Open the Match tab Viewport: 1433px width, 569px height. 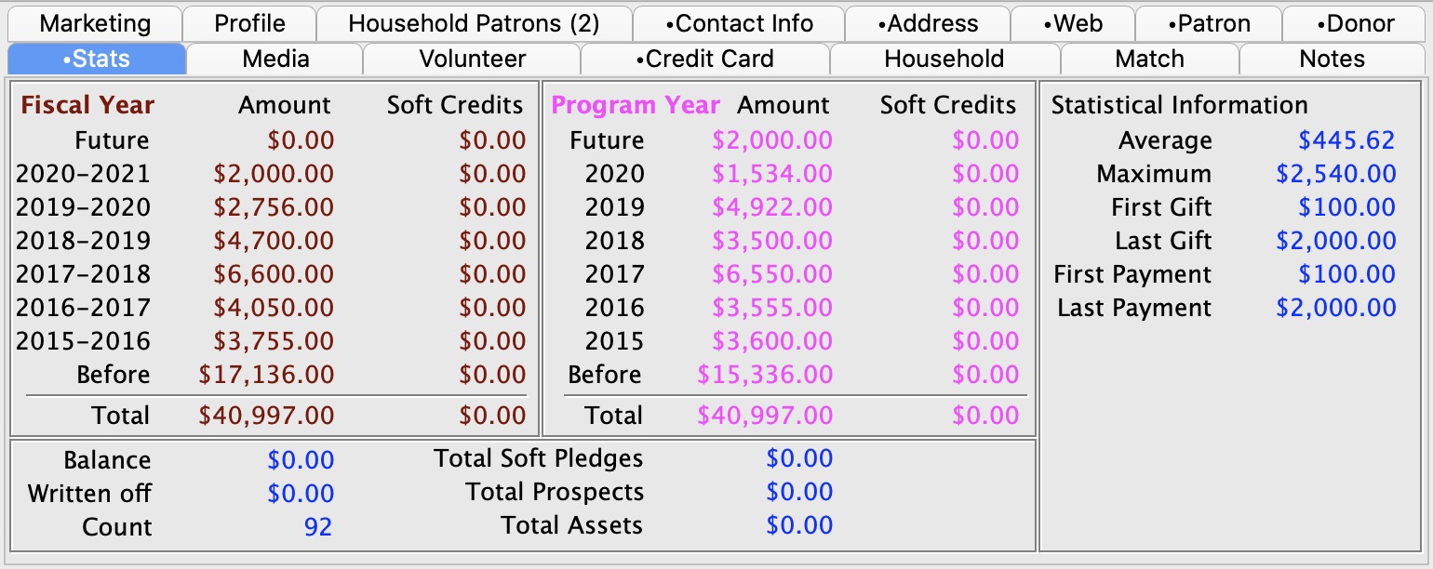pos(1149,59)
